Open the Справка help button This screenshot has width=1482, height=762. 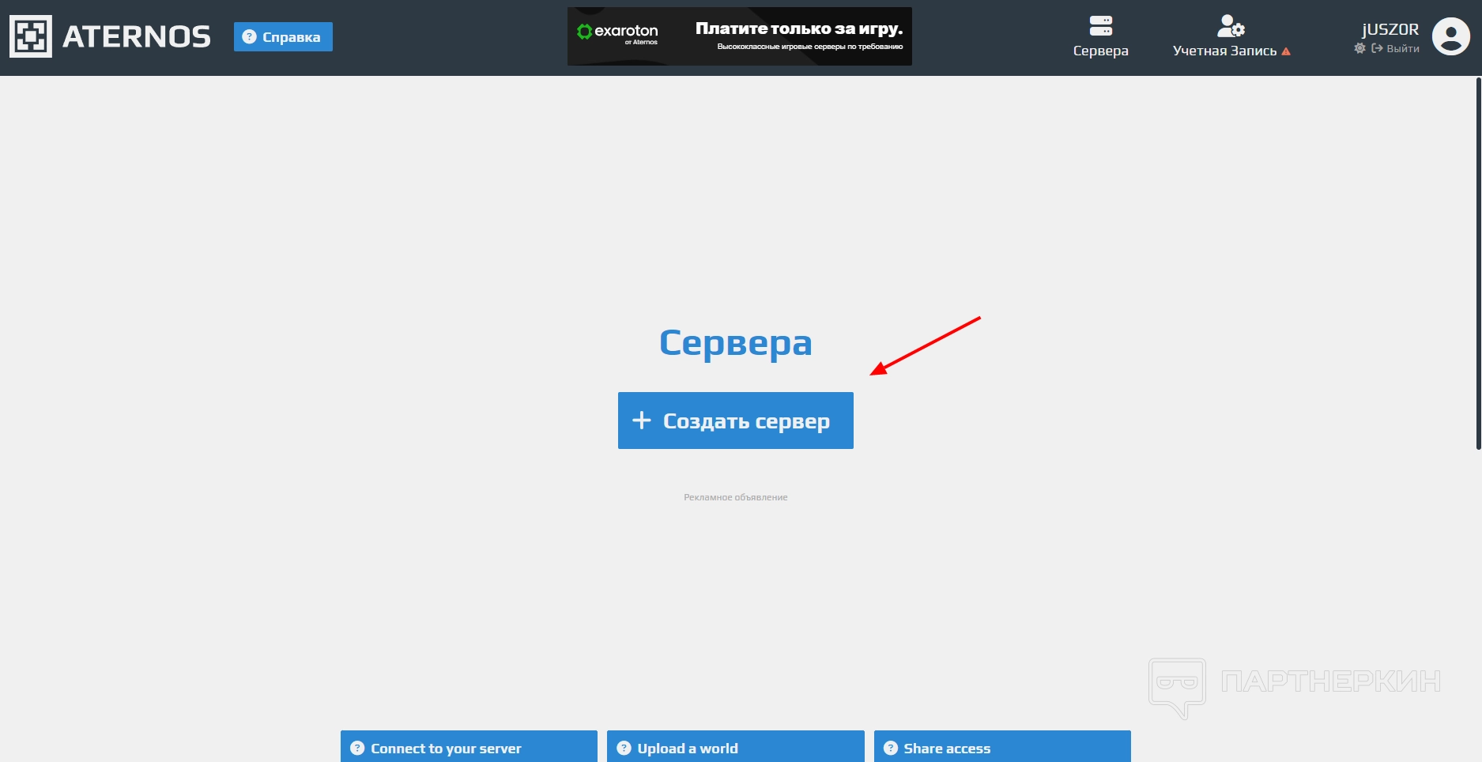click(283, 37)
